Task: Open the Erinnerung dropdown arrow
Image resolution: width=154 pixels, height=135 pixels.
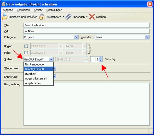Action: (55, 77)
